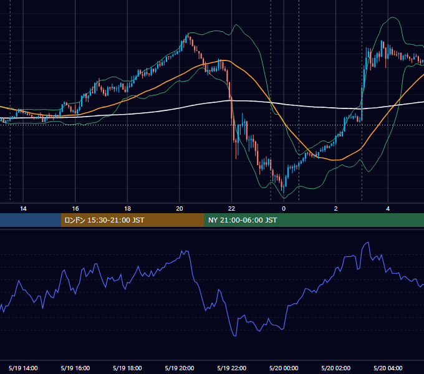The image size is (424, 374).
Task: Click the 2 hour label on price chart
Action: point(336,209)
